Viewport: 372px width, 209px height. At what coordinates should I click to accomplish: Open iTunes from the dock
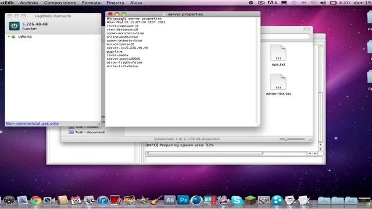[x=102, y=200]
